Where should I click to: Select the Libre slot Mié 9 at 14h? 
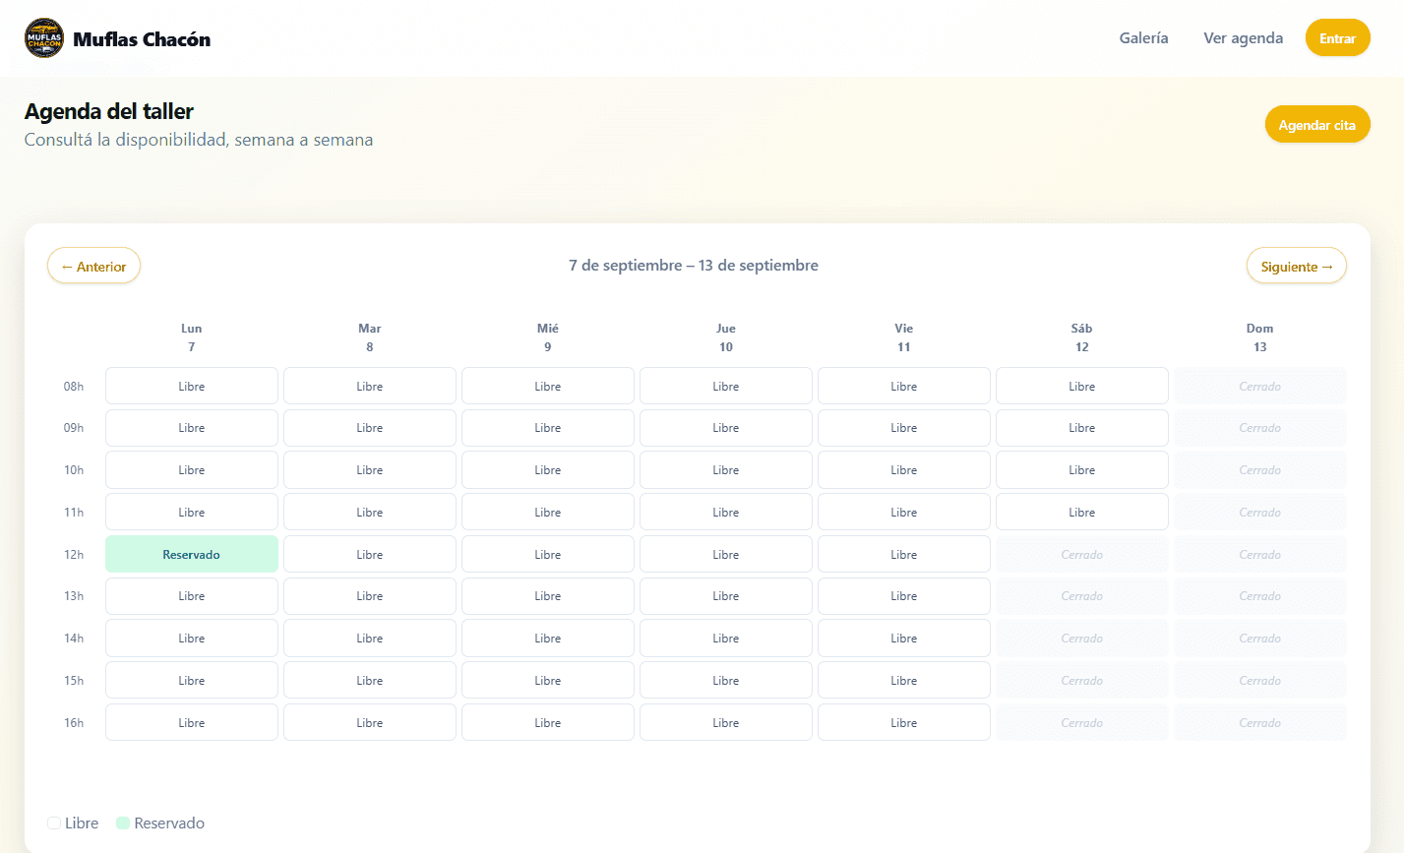pos(548,639)
